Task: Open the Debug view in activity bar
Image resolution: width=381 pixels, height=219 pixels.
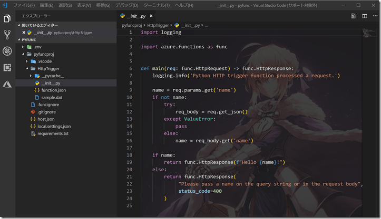Action: point(7,51)
